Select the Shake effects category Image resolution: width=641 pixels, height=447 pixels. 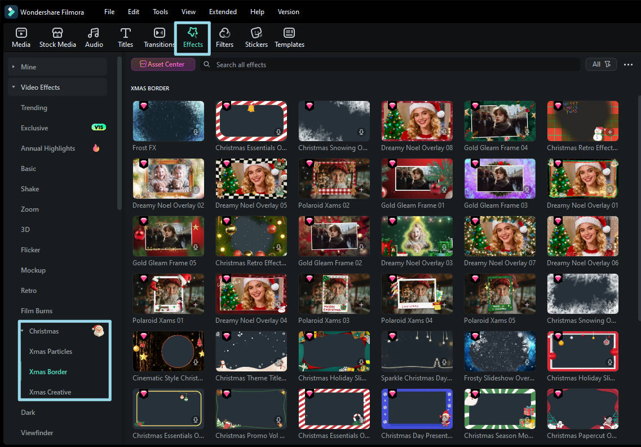click(x=30, y=189)
